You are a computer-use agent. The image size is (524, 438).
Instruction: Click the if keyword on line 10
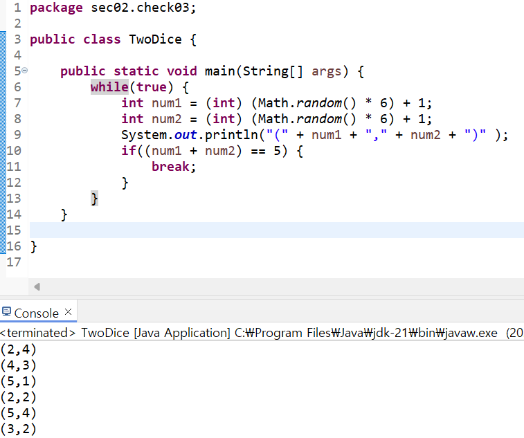[x=129, y=151]
